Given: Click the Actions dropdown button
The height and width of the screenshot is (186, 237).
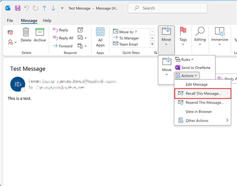Looking at the screenshot, I should point(186,75).
